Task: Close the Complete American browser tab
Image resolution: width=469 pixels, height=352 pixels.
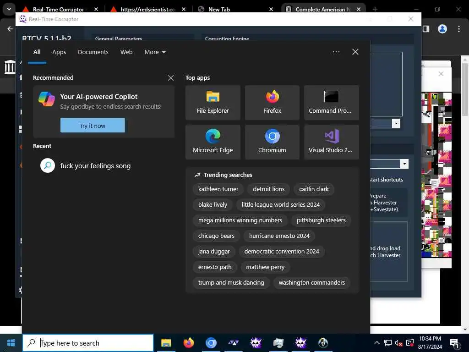Action: [x=358, y=9]
